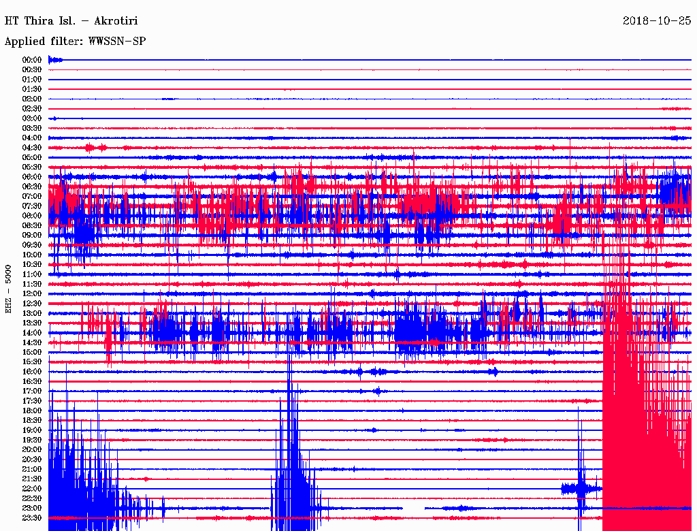Screen dimensions: 697x531
Task: Click the 12:00 time label
Action: click(x=32, y=293)
